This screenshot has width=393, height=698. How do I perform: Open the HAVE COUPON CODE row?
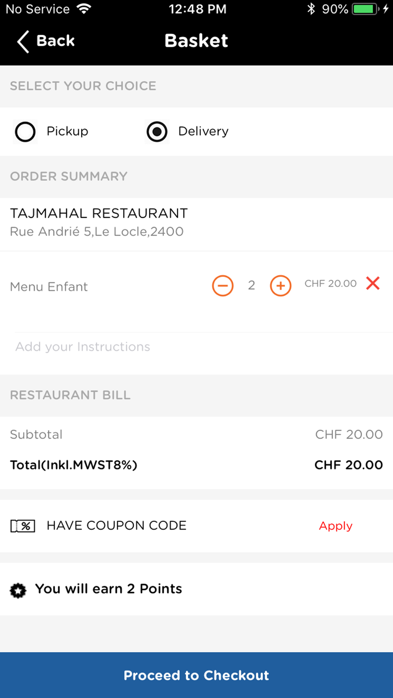(x=196, y=526)
